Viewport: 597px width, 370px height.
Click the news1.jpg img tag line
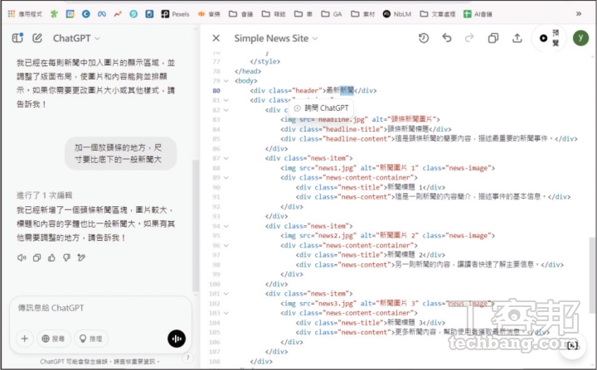pos(387,168)
